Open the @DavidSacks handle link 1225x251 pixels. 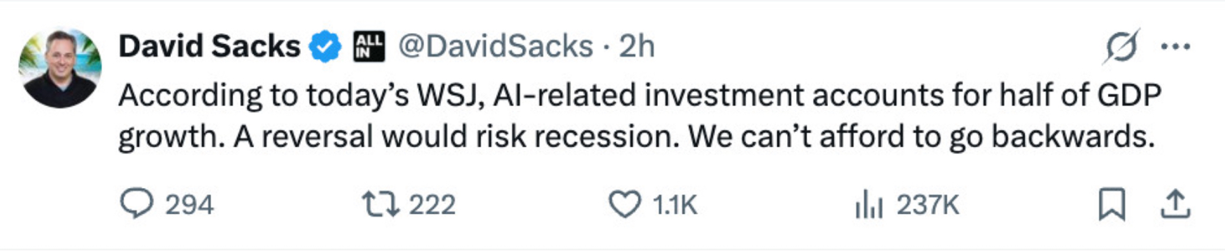(496, 46)
